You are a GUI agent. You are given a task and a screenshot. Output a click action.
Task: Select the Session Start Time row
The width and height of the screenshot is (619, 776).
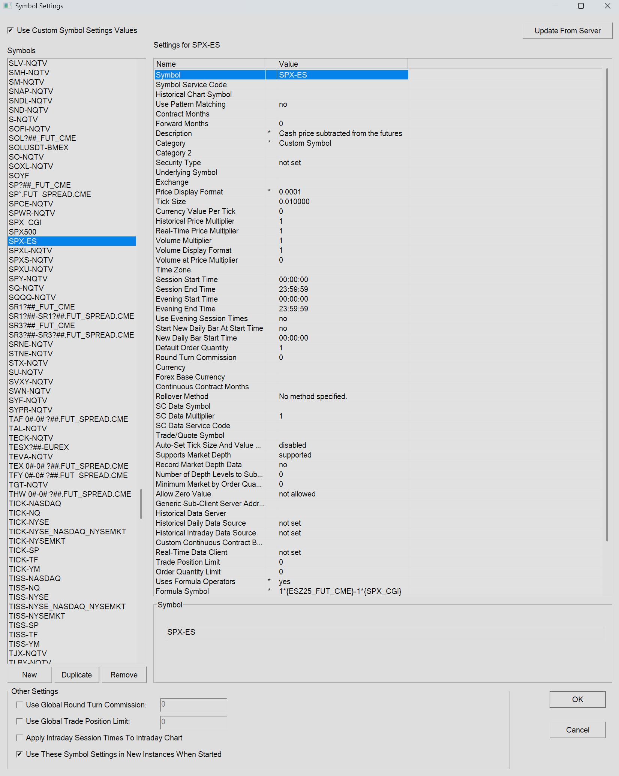281,280
